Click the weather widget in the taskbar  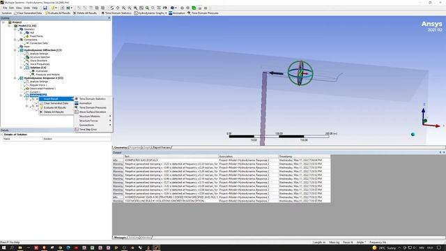(x=385, y=248)
